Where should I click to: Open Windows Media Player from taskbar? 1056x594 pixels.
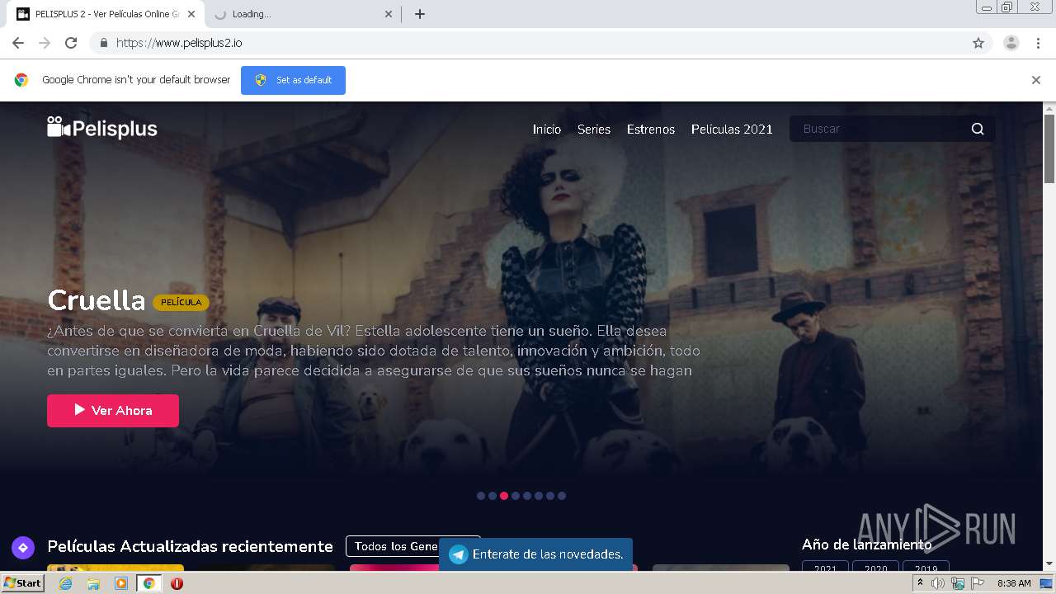[x=121, y=583]
